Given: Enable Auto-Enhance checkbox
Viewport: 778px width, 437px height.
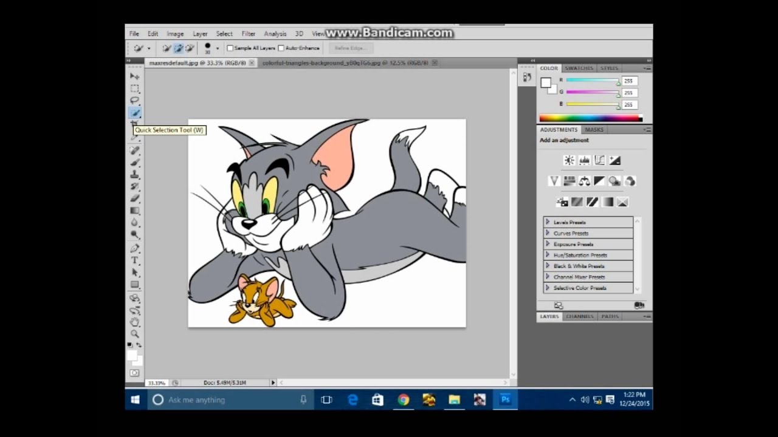Looking at the screenshot, I should pos(281,48).
